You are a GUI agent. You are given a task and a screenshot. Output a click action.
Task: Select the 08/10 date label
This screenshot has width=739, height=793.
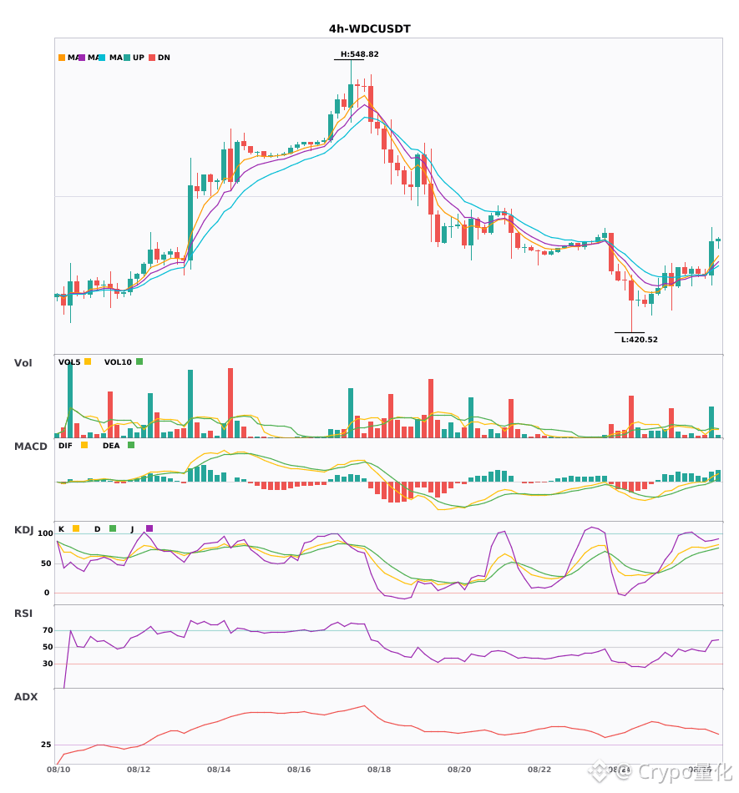[58, 770]
